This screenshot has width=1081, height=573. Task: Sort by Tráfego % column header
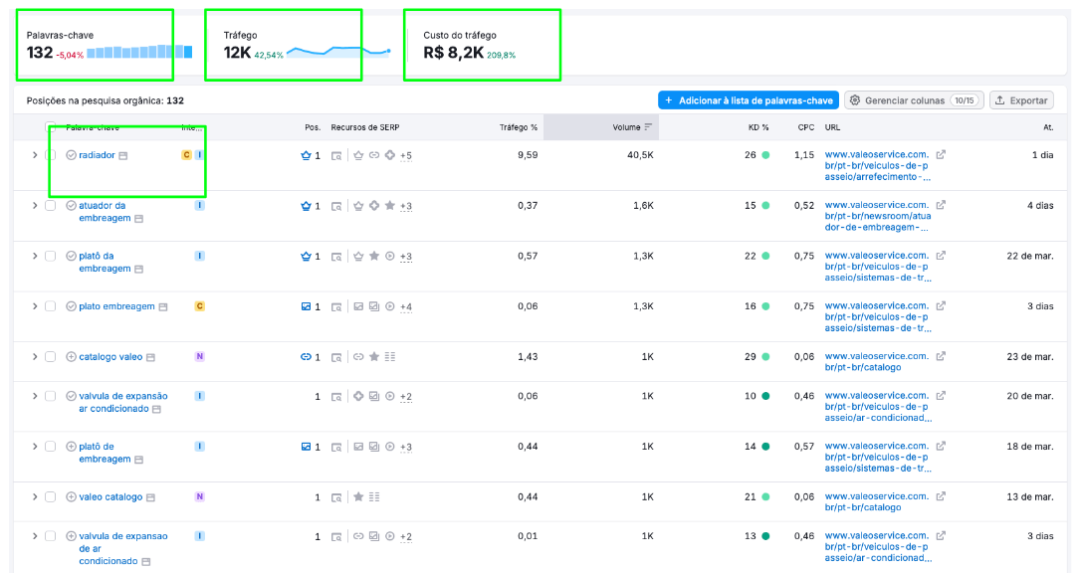pyautogui.click(x=519, y=127)
